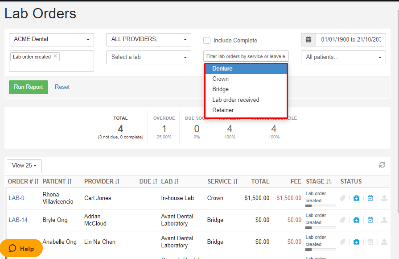The height and width of the screenshot is (259, 399).
Task: Open the calendar icon beside date range
Action: click(x=309, y=40)
